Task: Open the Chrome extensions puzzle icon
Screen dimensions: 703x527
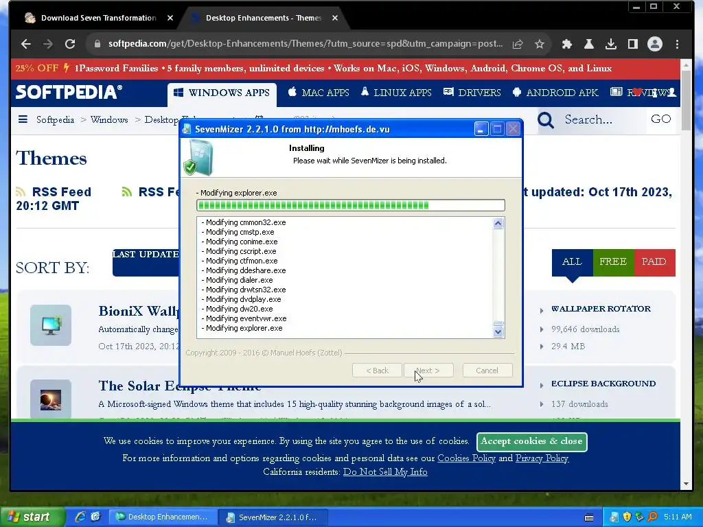Action: tap(566, 44)
